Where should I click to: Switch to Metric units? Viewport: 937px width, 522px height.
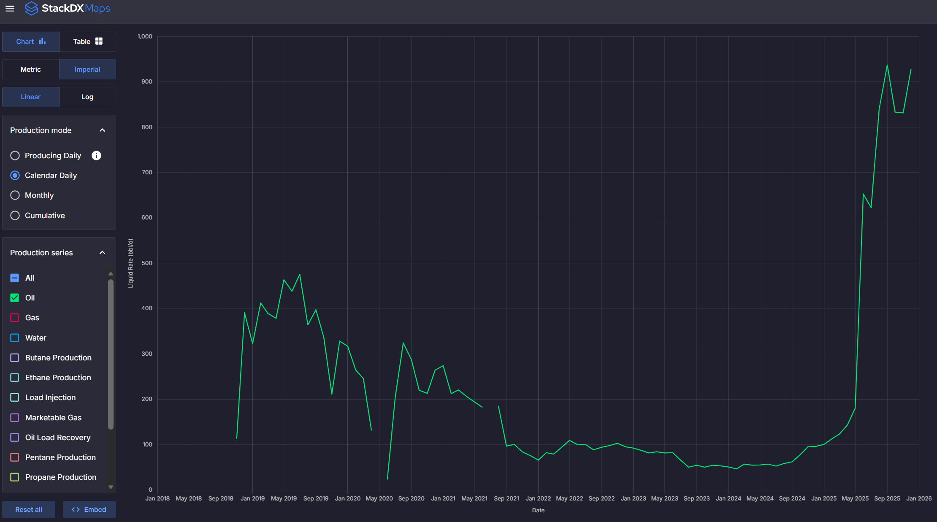pos(31,69)
